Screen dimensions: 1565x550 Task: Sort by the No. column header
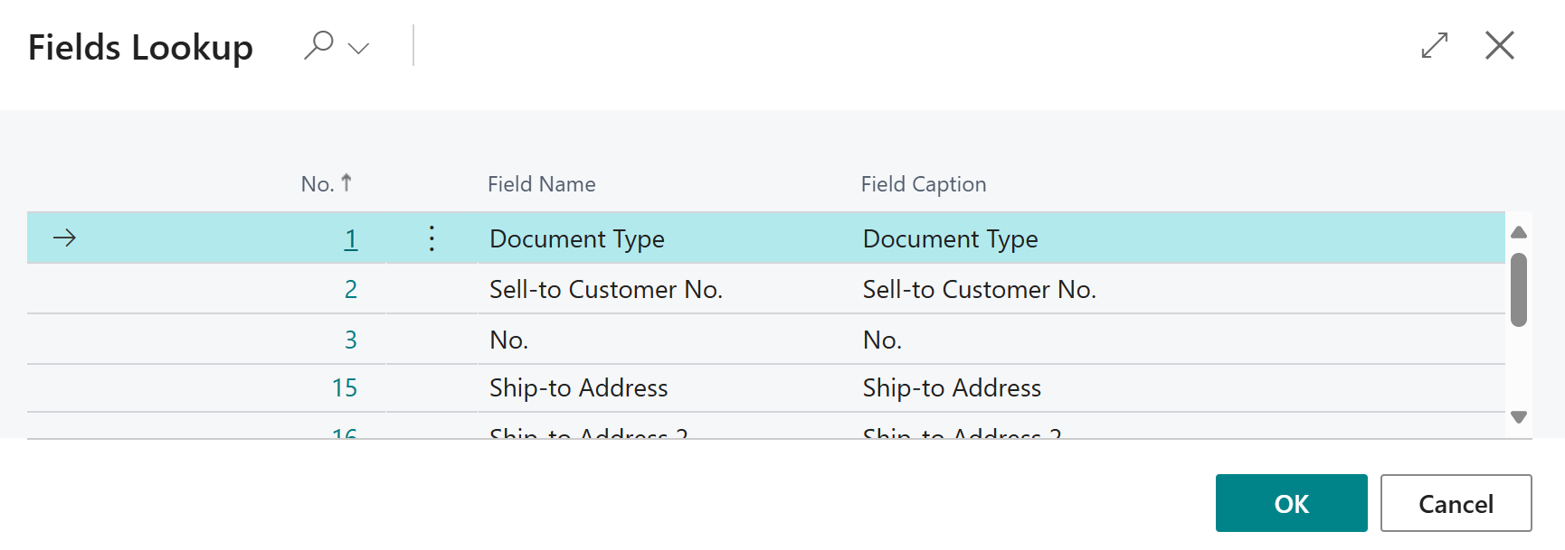[318, 184]
